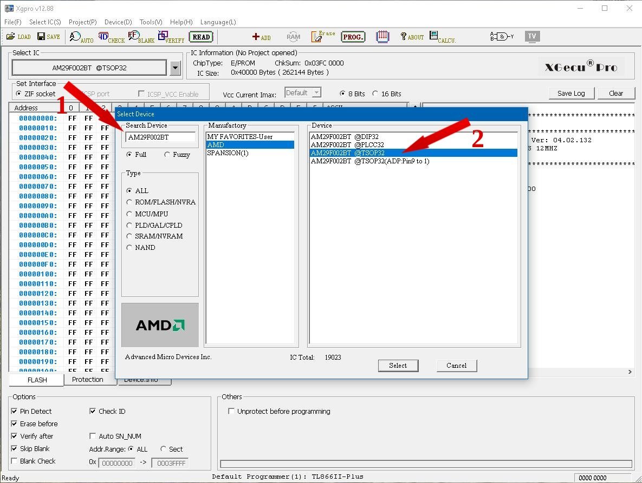Click the Select button in dialog
The width and height of the screenshot is (642, 483).
(398, 366)
